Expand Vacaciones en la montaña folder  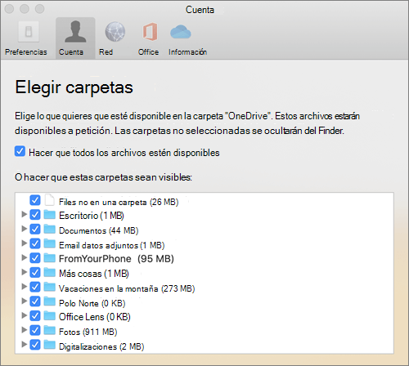pyautogui.click(x=25, y=286)
